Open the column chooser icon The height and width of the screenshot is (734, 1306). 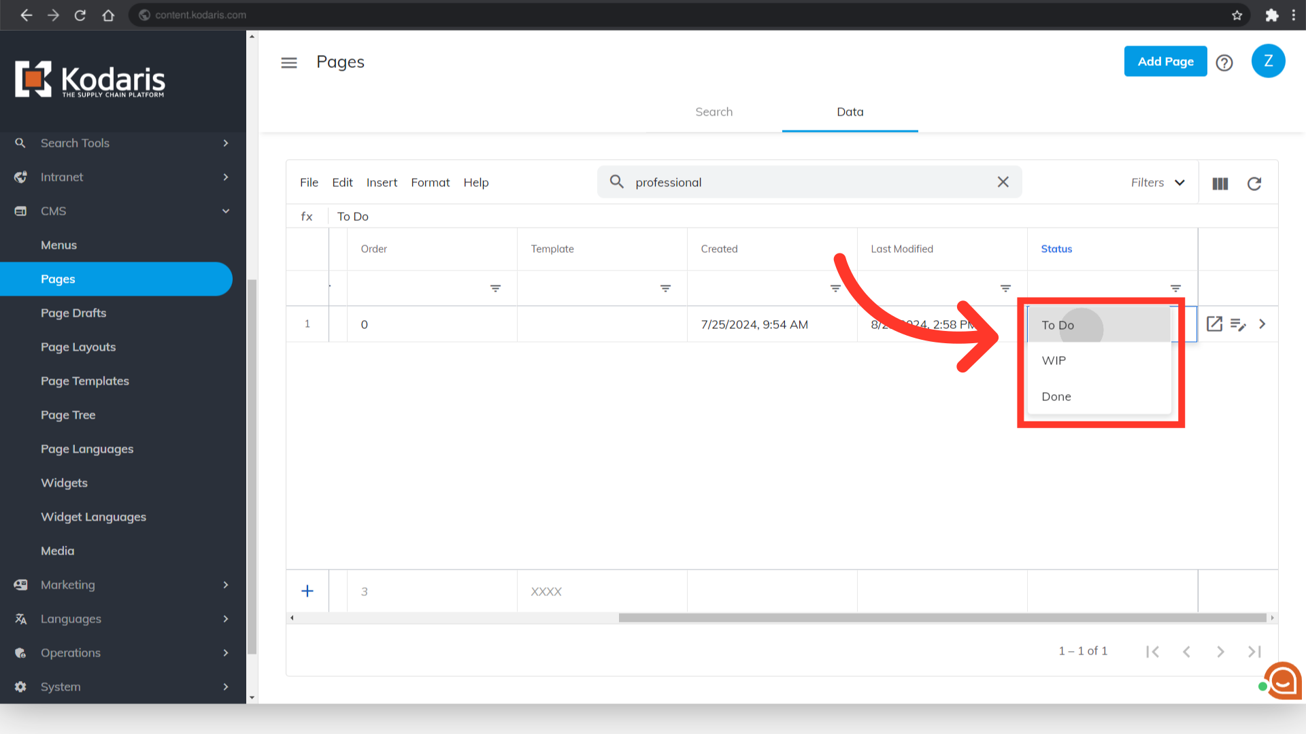1220,183
